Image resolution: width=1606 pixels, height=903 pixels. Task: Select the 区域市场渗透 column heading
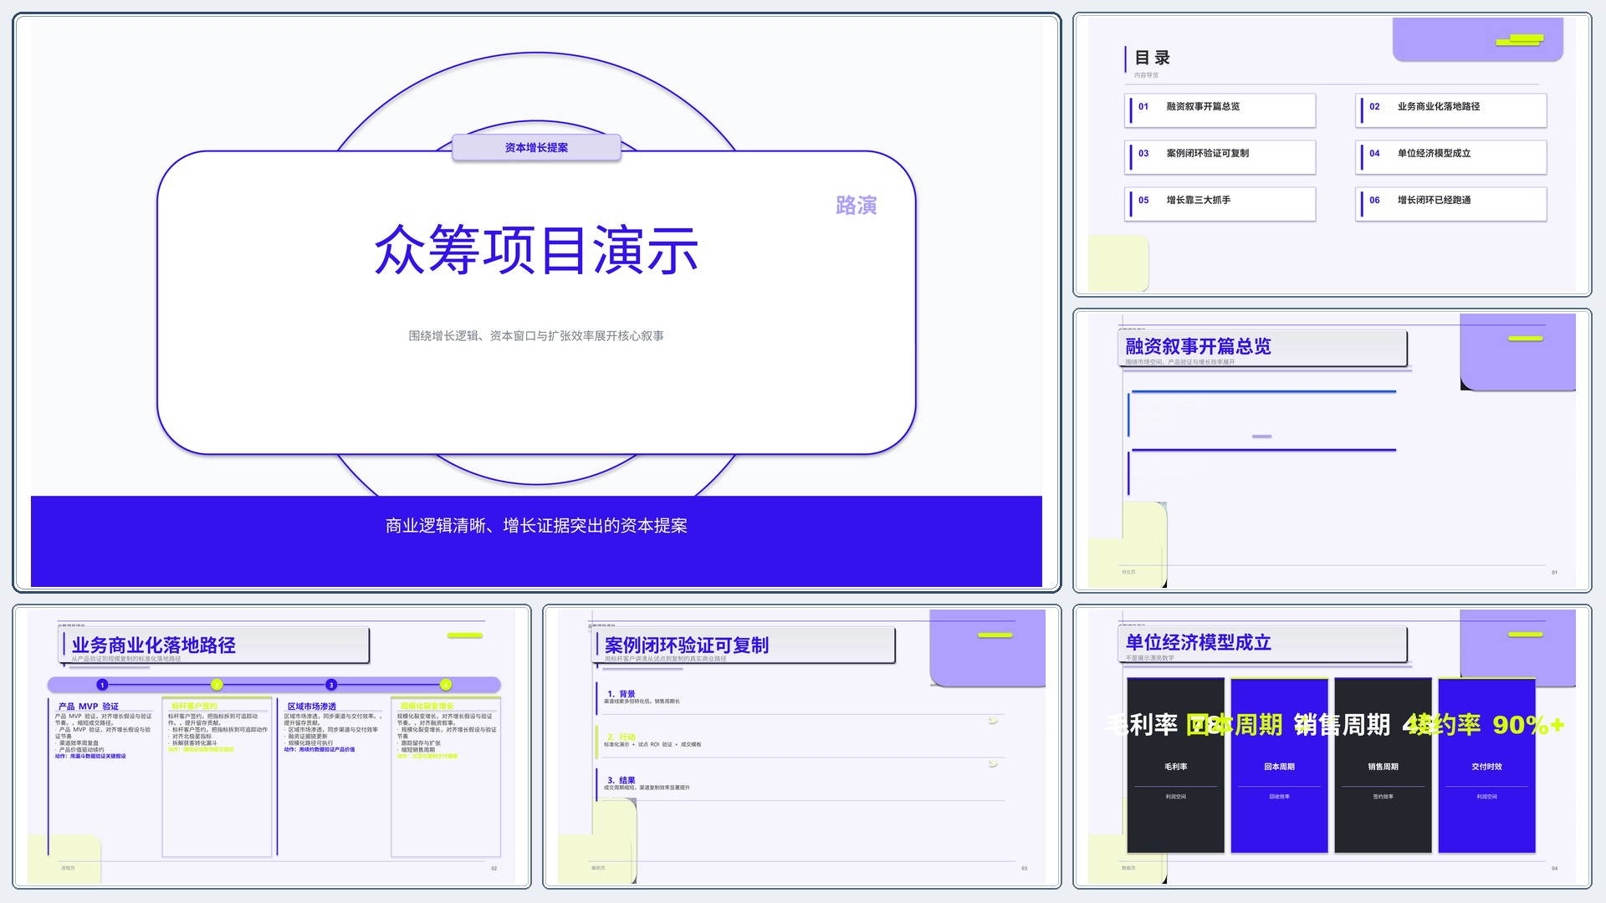tap(311, 707)
